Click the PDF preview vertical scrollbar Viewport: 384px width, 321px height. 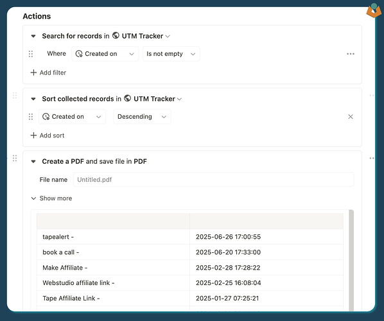[351, 260]
